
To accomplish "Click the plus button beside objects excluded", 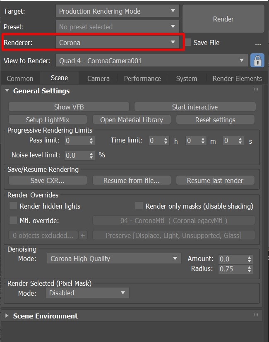I will click(83, 235).
